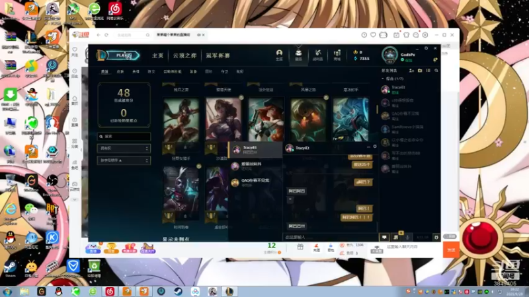The width and height of the screenshot is (529, 297).
Task: Select the first collection sub-tab (champions)
Action: tap(104, 72)
